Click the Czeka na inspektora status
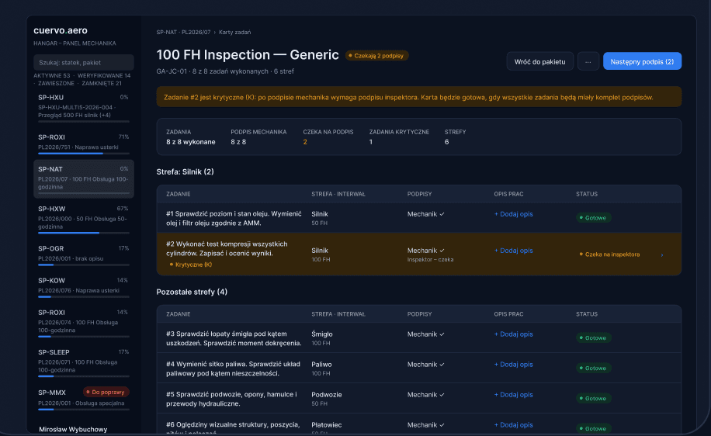 [x=609, y=254]
